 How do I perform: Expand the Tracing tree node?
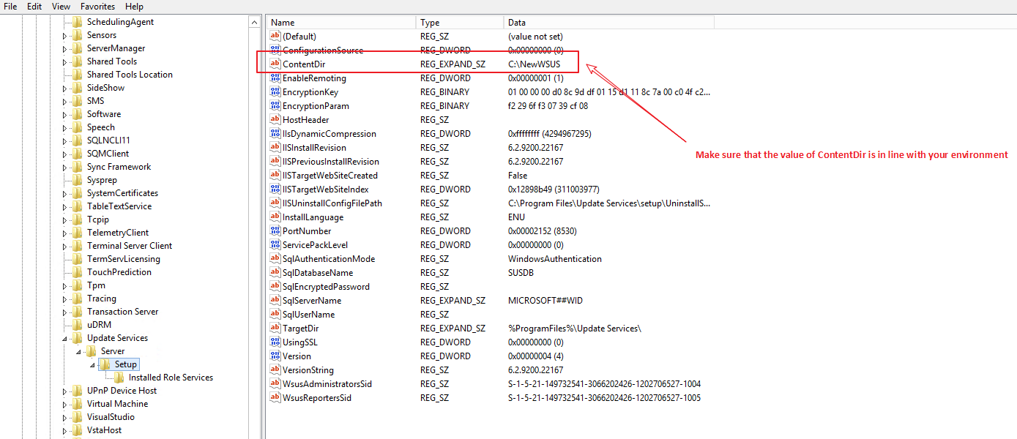point(64,299)
